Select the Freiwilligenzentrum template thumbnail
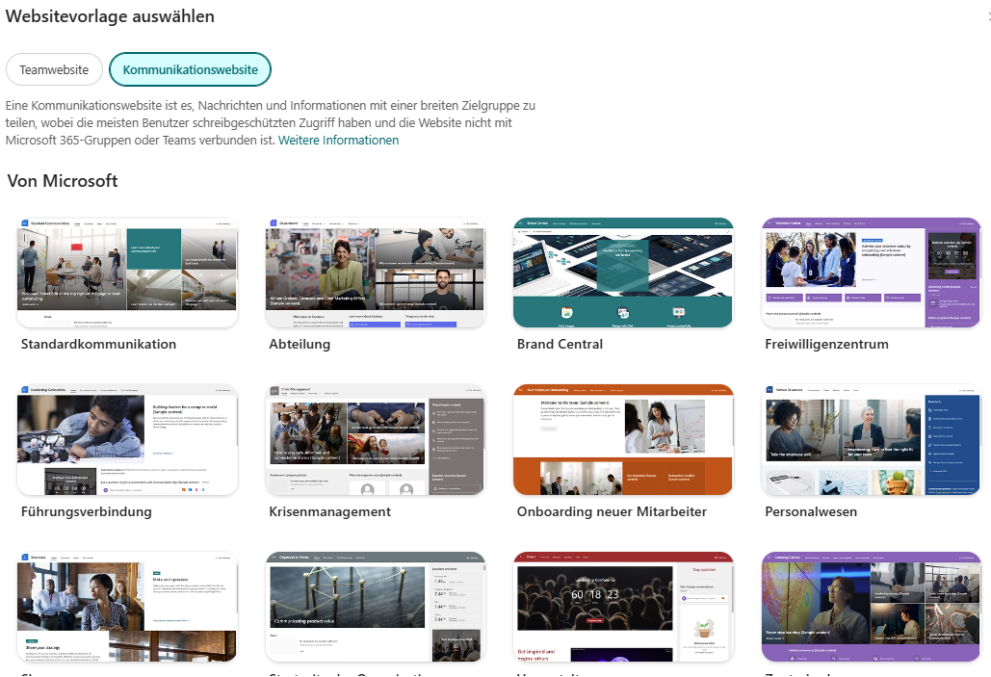Viewport: 991px width, 677px height. tap(872, 273)
